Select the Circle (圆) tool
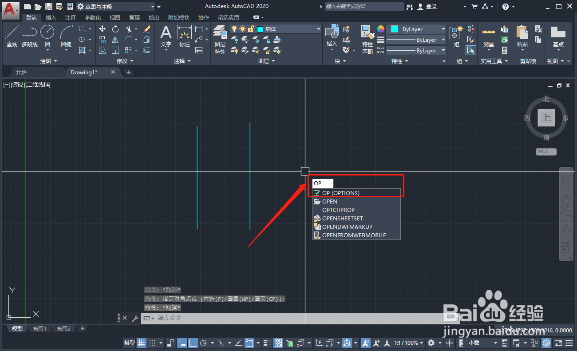The height and width of the screenshot is (351, 577). pos(47,36)
